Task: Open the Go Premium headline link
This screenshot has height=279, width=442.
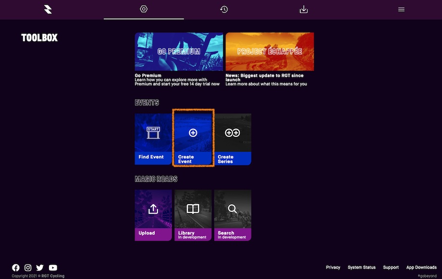Action: click(x=148, y=75)
